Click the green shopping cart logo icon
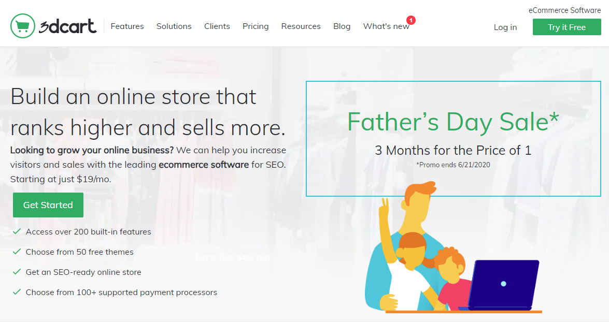609x322 pixels. tap(22, 26)
